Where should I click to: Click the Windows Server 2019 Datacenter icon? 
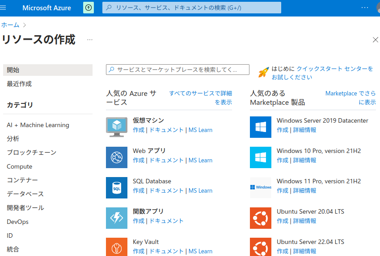(261, 127)
